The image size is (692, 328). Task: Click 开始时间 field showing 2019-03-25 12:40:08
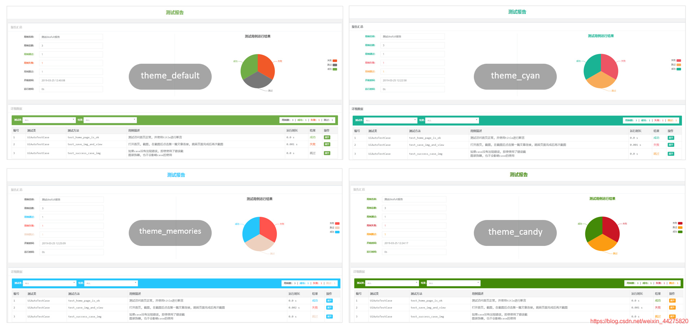click(x=71, y=80)
